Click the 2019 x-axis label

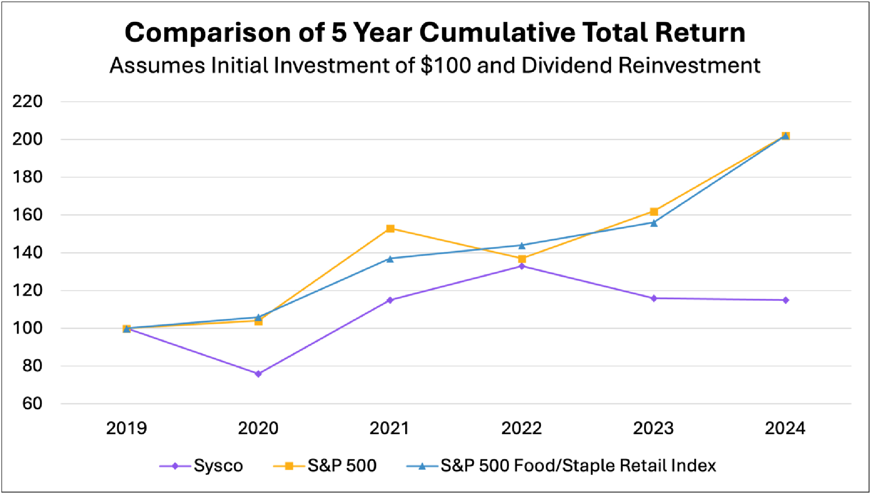(x=126, y=428)
